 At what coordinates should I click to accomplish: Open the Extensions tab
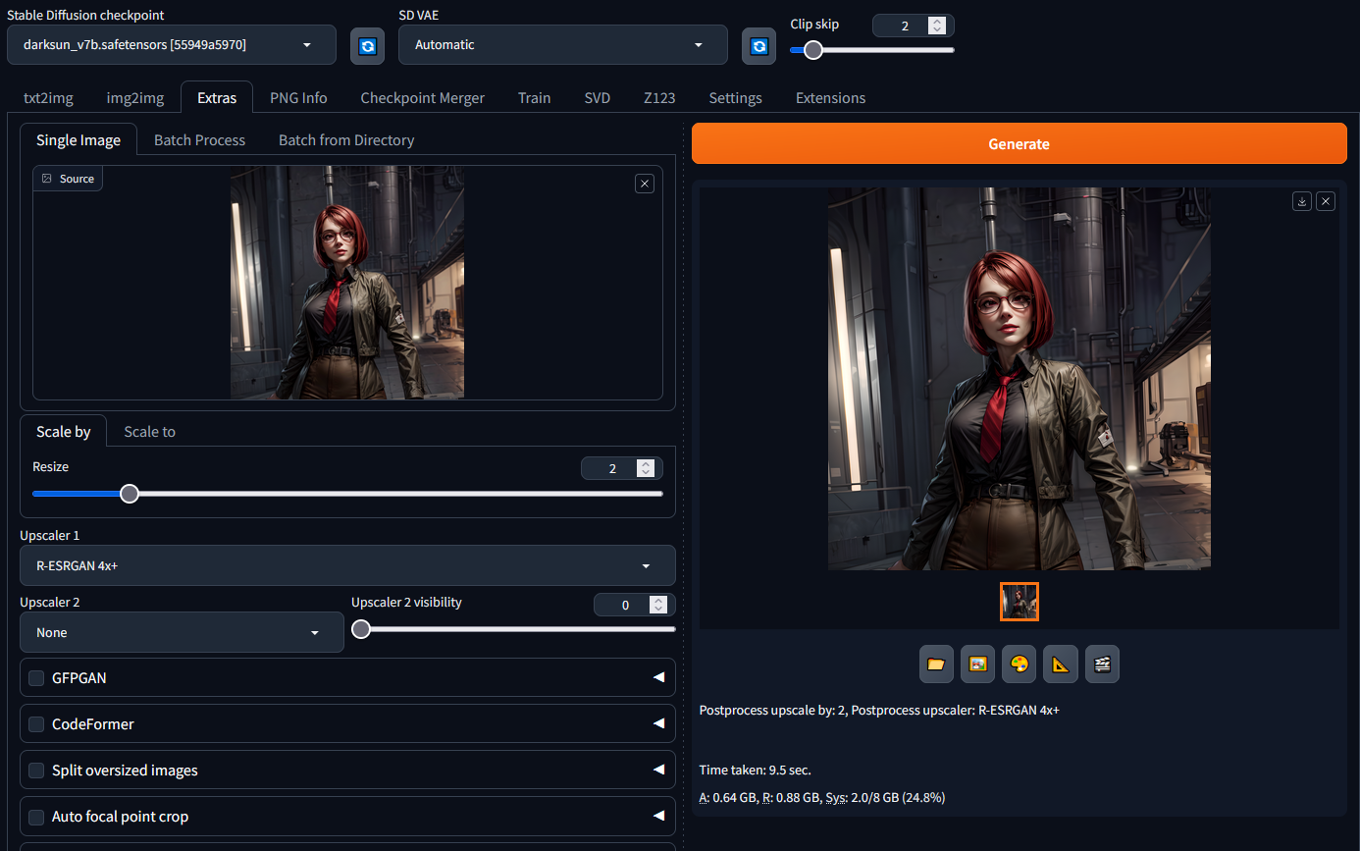(831, 98)
